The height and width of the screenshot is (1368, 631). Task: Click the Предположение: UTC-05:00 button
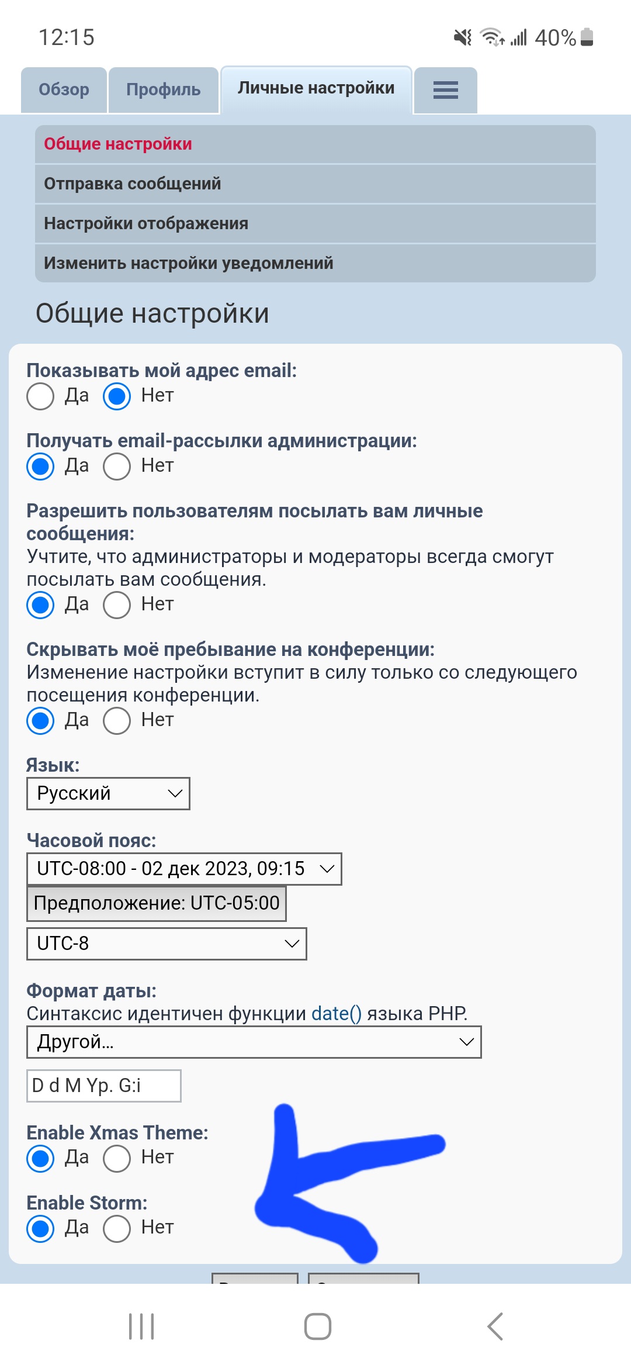157,903
